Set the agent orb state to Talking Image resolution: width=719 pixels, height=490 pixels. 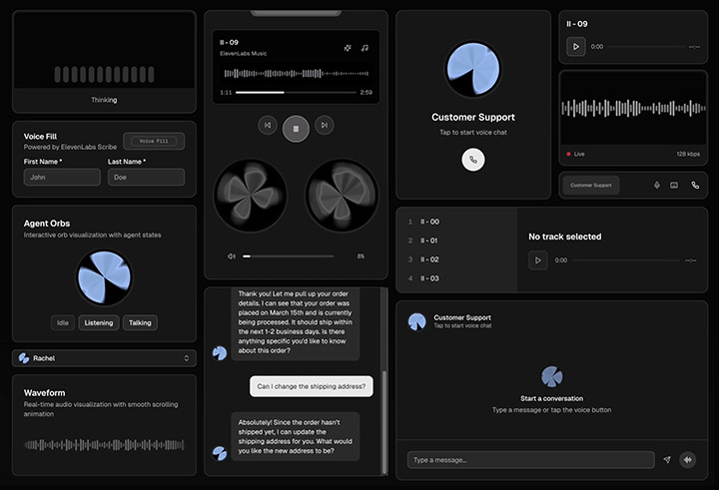click(x=140, y=322)
